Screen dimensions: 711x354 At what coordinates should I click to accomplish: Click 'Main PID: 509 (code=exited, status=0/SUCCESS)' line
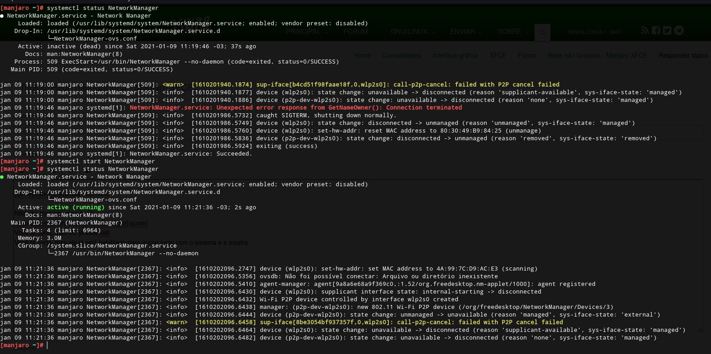92,69
